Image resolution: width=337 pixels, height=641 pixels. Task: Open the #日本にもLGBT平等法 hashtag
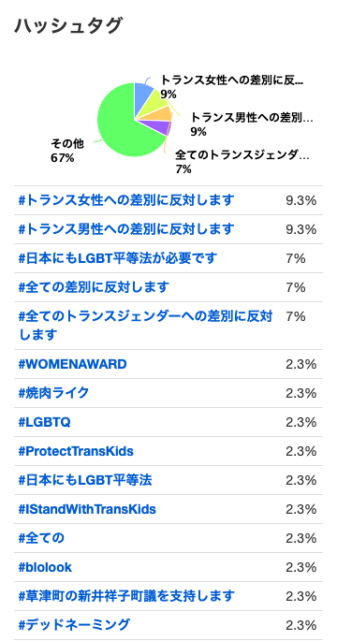point(85,480)
